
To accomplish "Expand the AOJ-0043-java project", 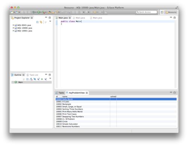I will 13,25.
